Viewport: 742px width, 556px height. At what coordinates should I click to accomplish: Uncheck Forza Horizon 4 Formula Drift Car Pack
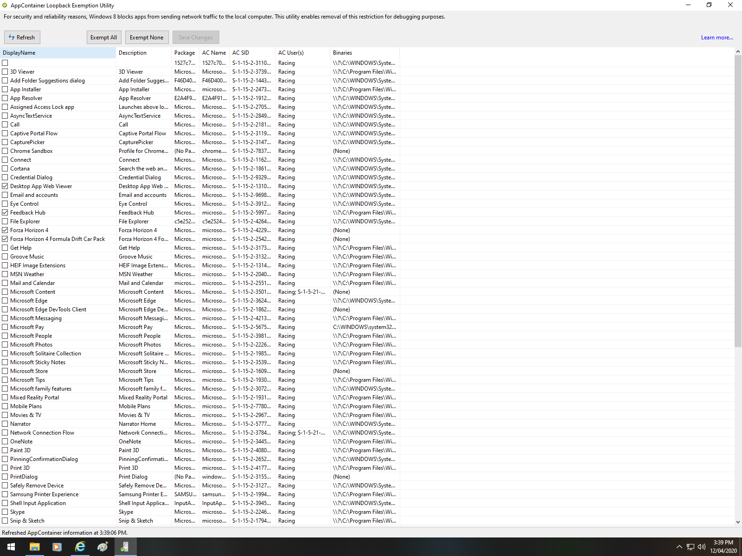click(5, 239)
